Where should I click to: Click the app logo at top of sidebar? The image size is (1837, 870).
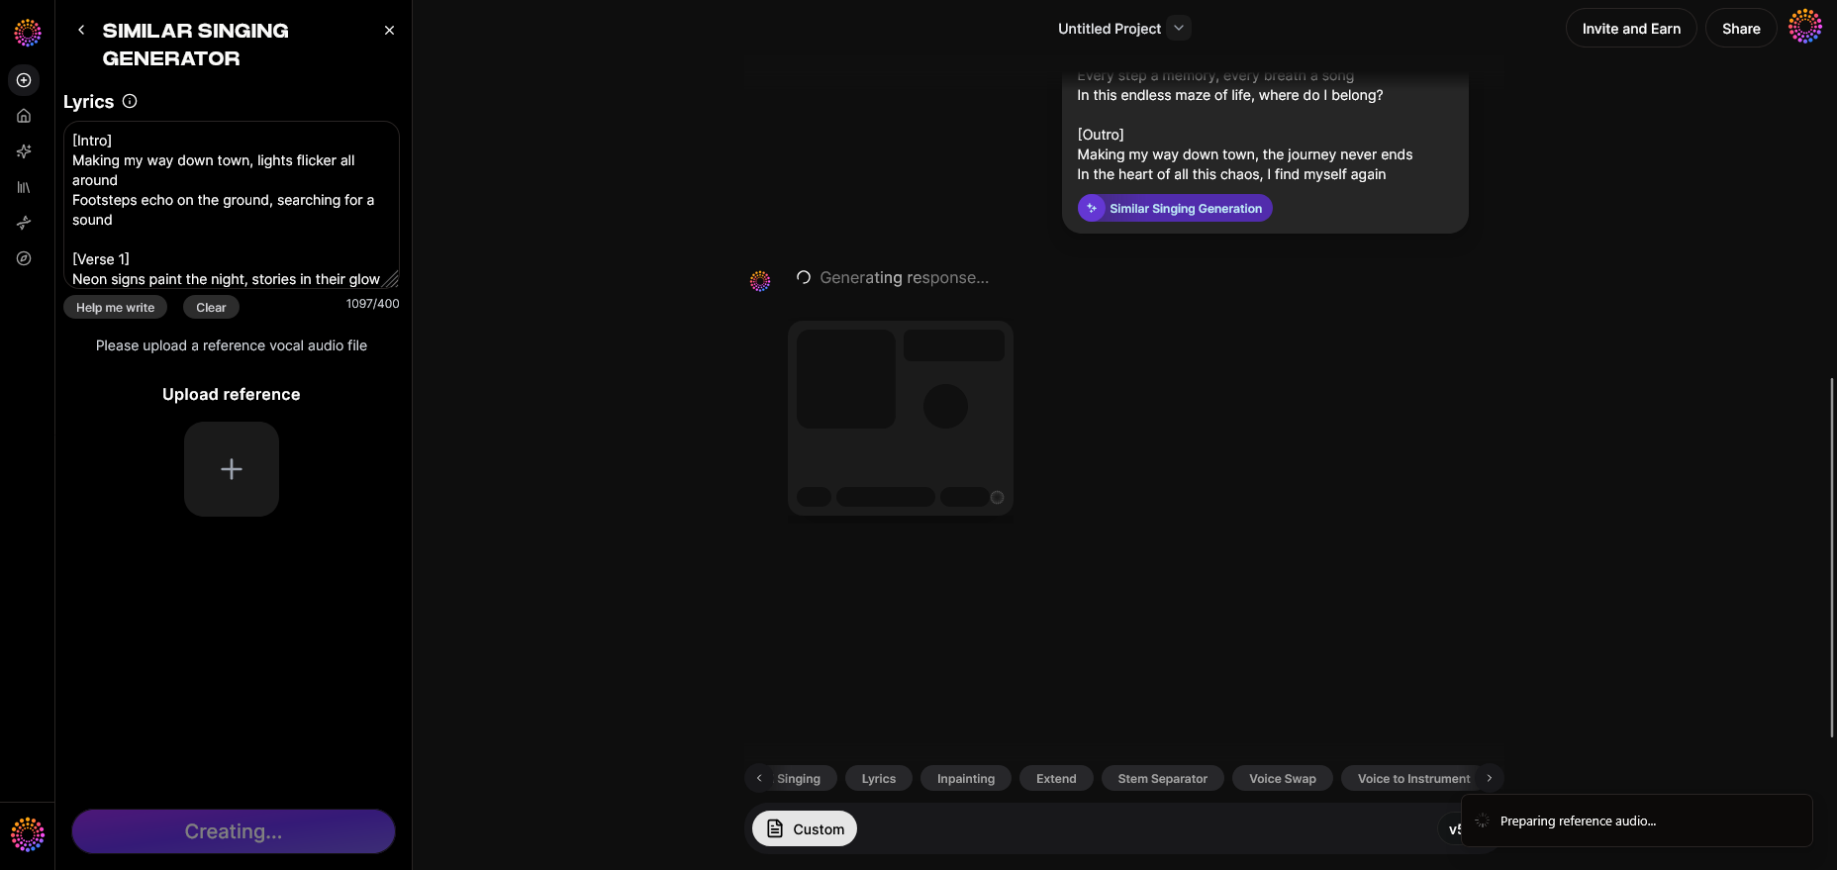[28, 33]
